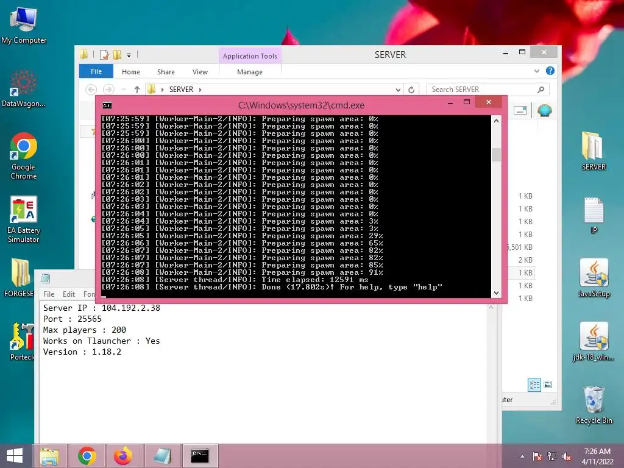Click the Done (17.802s) log line
Viewport: 624px width, 468px height.
(271, 287)
